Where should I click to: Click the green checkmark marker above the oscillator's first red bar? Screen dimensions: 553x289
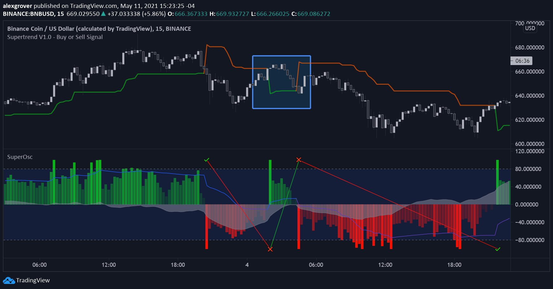coord(207,160)
